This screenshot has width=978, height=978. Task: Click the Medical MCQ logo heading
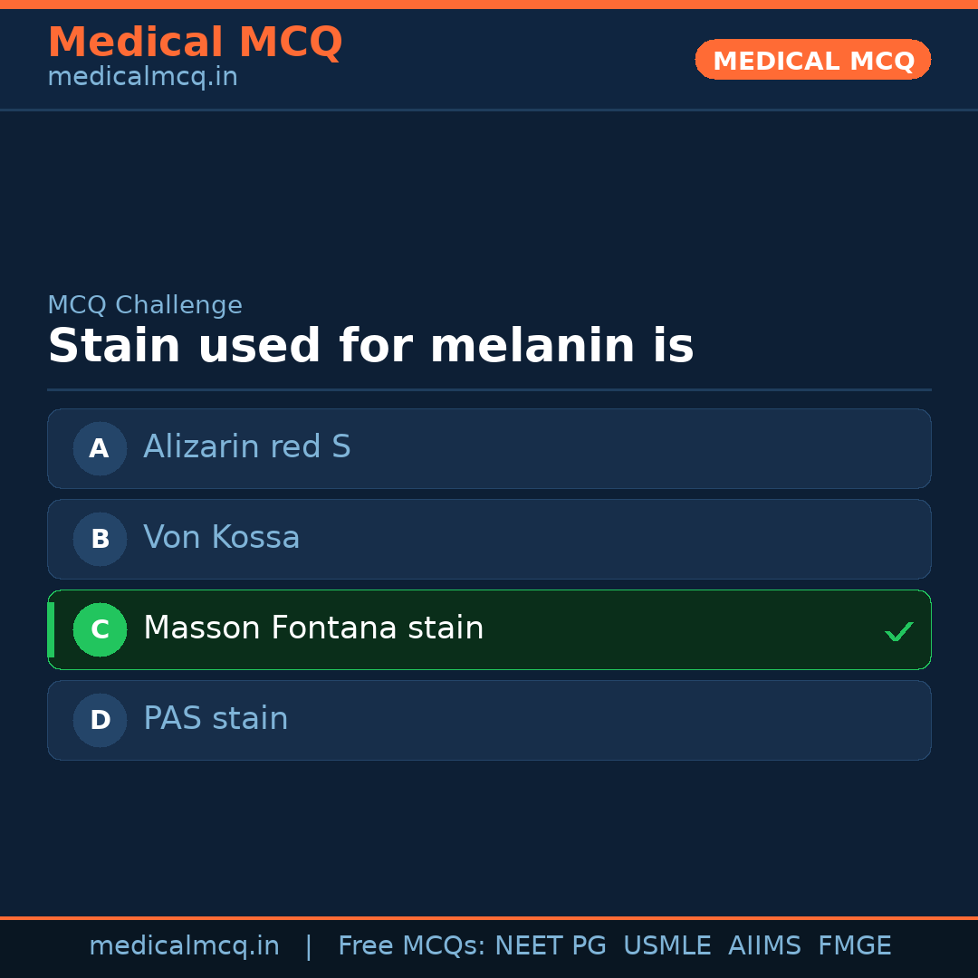[x=196, y=43]
